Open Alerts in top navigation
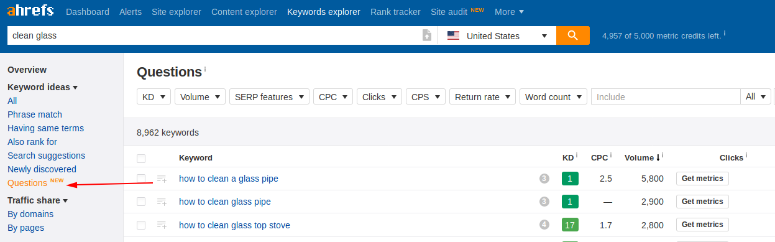This screenshot has width=775, height=242. 131,12
